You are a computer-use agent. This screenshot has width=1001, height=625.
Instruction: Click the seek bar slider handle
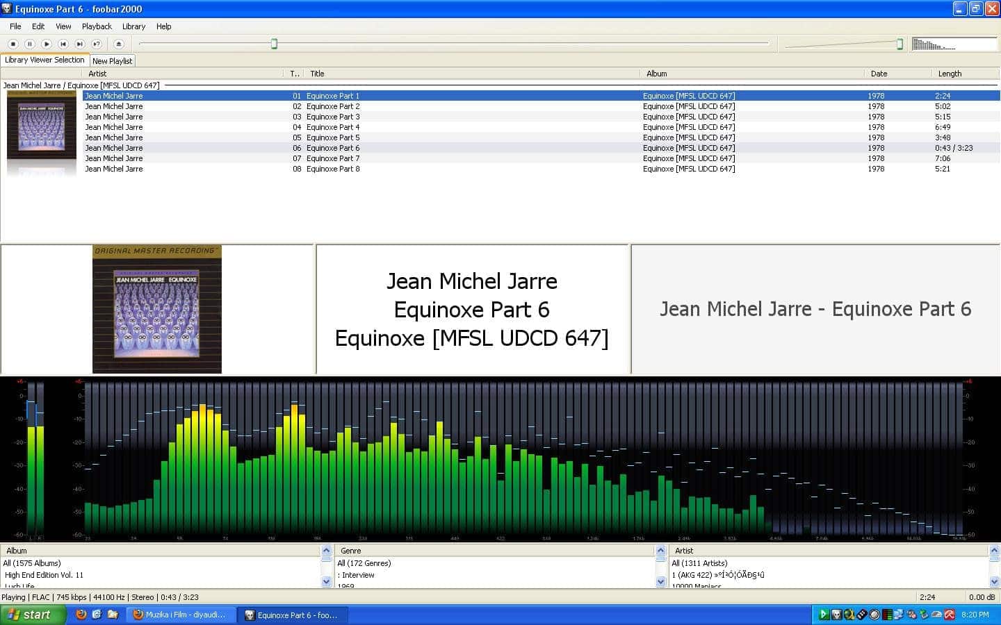pos(274,44)
